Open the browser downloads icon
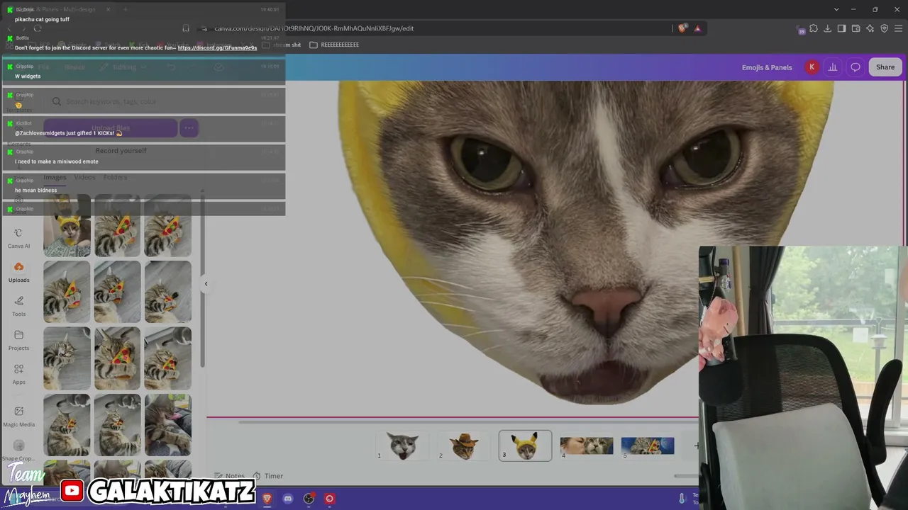This screenshot has width=908, height=510. tap(827, 28)
